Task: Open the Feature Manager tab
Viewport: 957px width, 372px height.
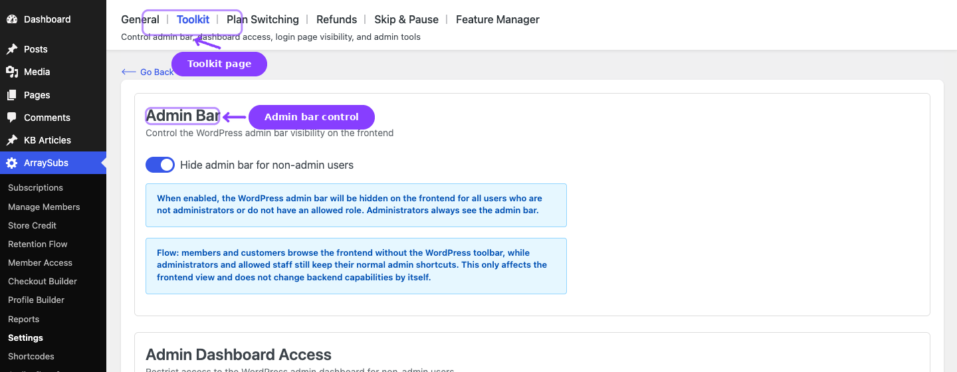Action: (498, 19)
